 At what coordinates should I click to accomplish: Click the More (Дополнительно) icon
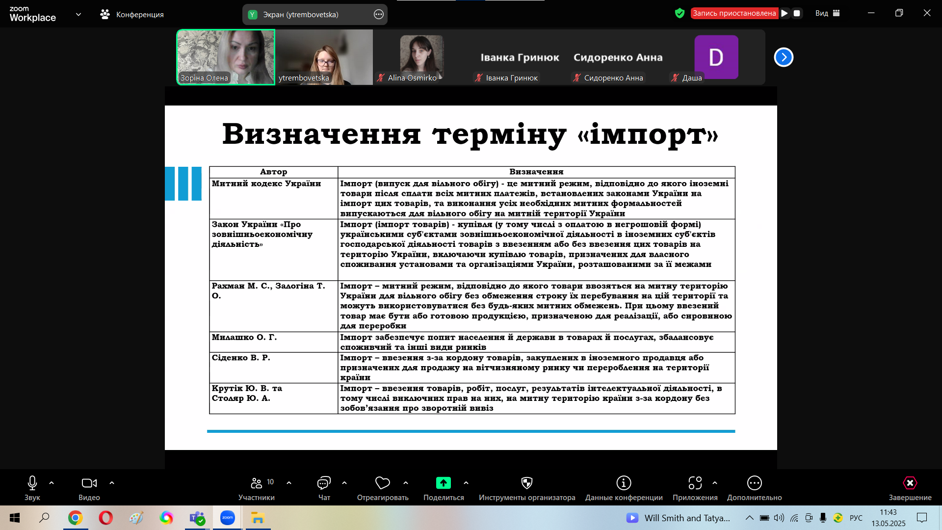click(x=754, y=483)
